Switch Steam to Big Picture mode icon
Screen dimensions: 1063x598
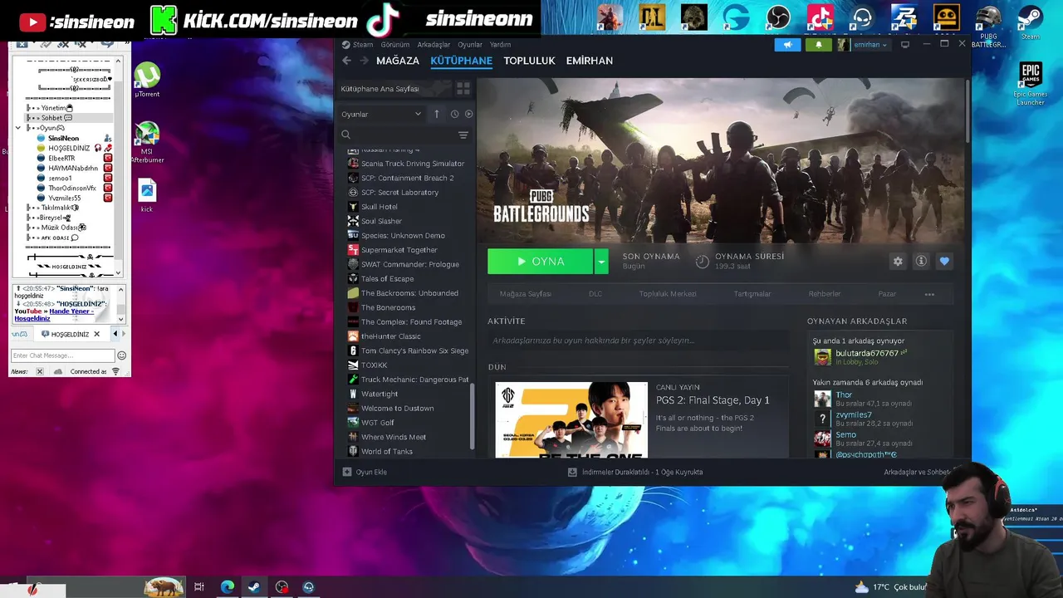[905, 45]
